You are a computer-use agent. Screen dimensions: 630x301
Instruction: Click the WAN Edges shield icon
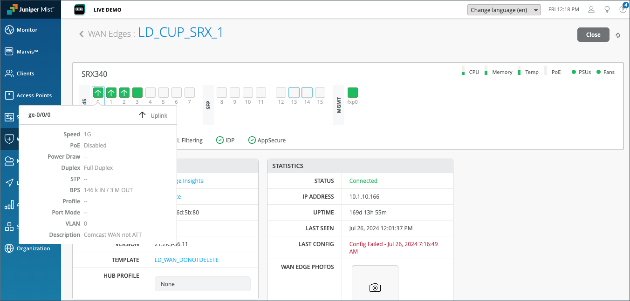tap(9, 139)
